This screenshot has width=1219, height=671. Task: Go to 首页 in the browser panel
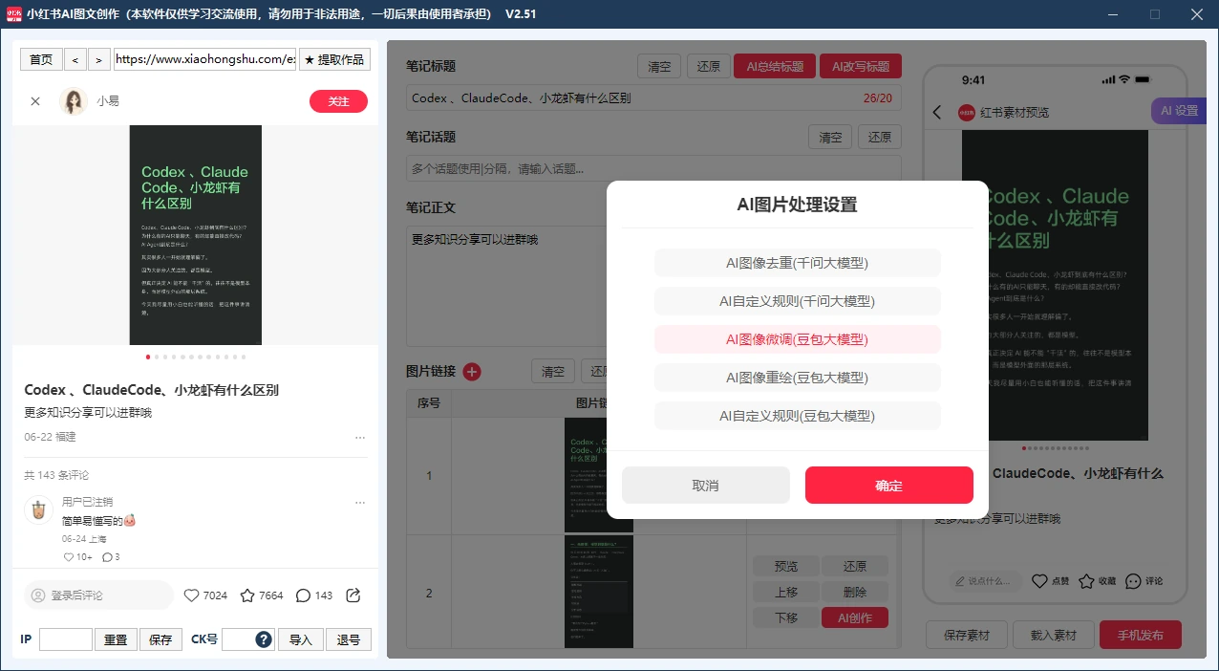point(41,59)
